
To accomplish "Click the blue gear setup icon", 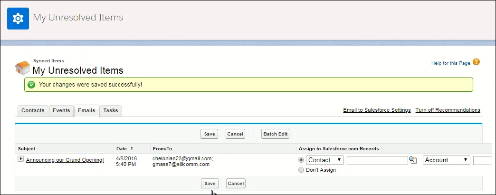I will pos(18,19).
